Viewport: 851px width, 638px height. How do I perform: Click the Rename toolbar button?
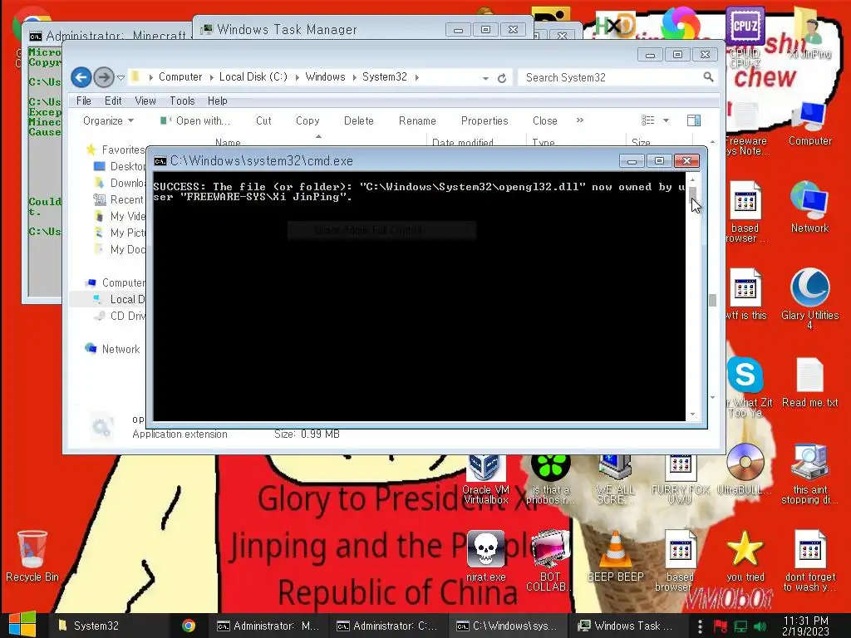point(417,120)
